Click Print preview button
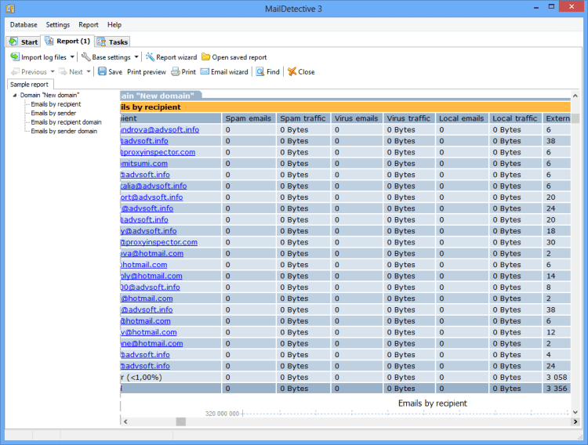The image size is (588, 445). [x=147, y=71]
